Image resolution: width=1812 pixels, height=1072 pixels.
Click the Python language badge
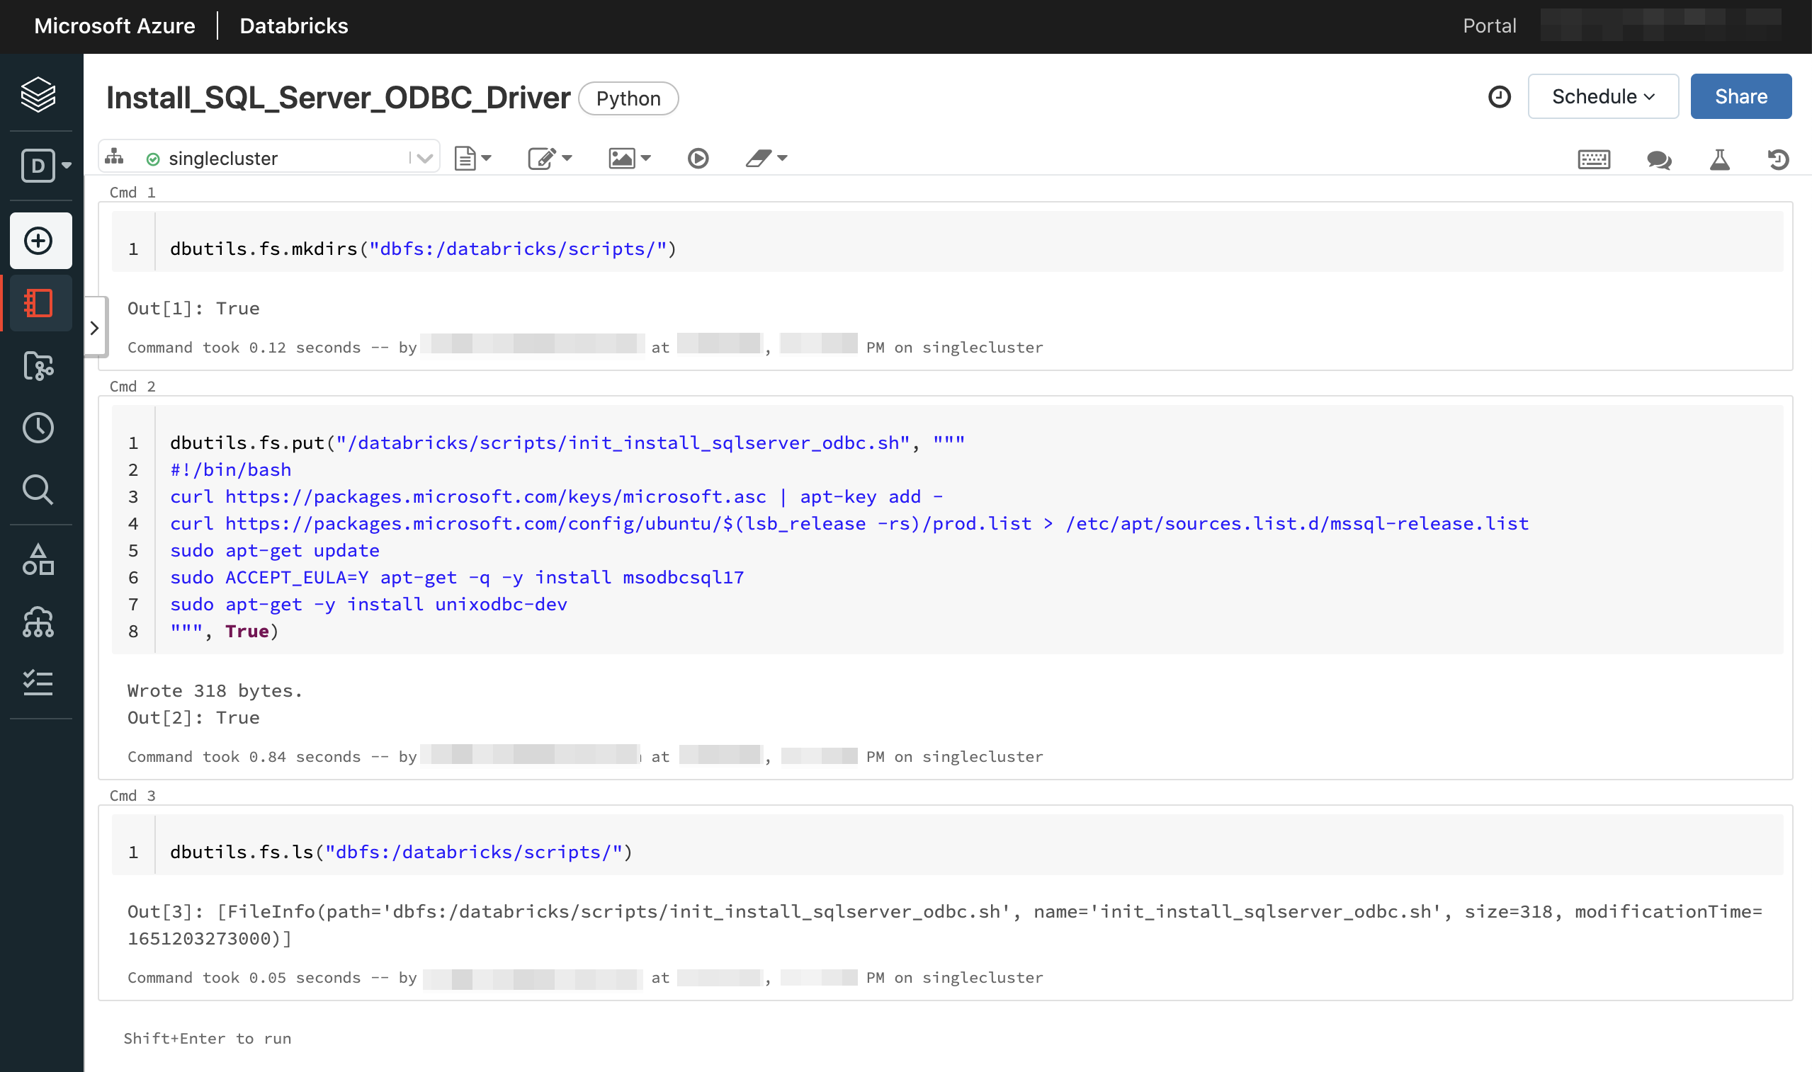tap(628, 98)
